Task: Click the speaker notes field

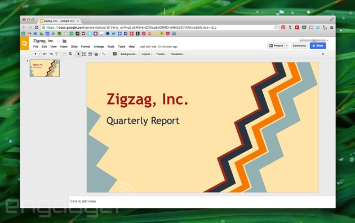Action: tap(202, 201)
